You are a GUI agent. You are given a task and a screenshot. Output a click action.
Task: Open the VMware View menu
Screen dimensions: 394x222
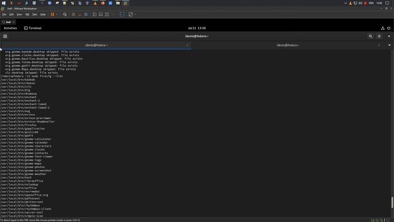point(19,15)
